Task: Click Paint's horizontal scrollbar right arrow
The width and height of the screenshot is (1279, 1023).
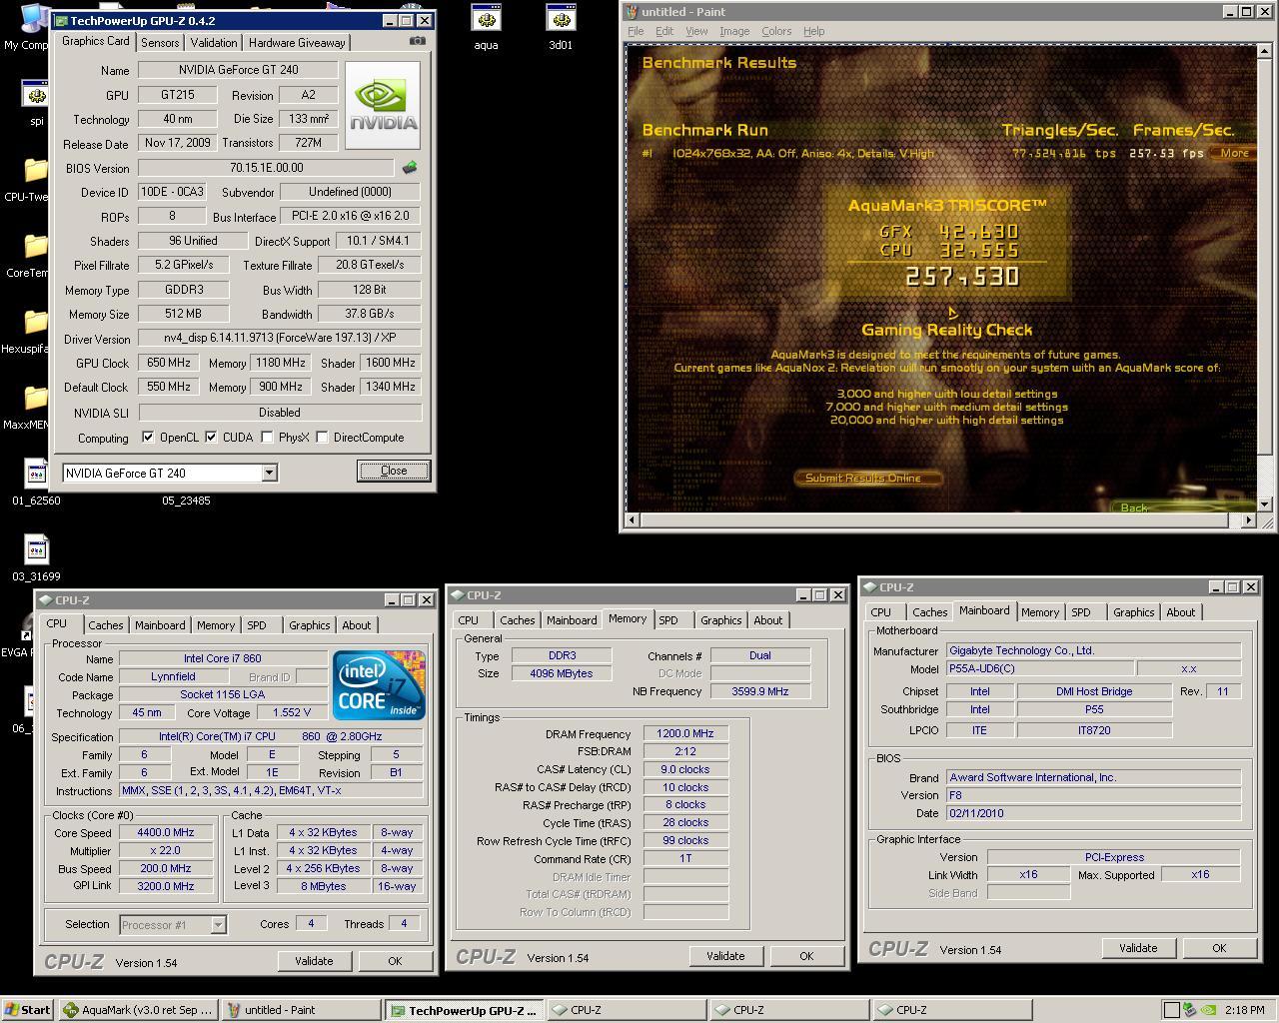Action: [x=1248, y=519]
